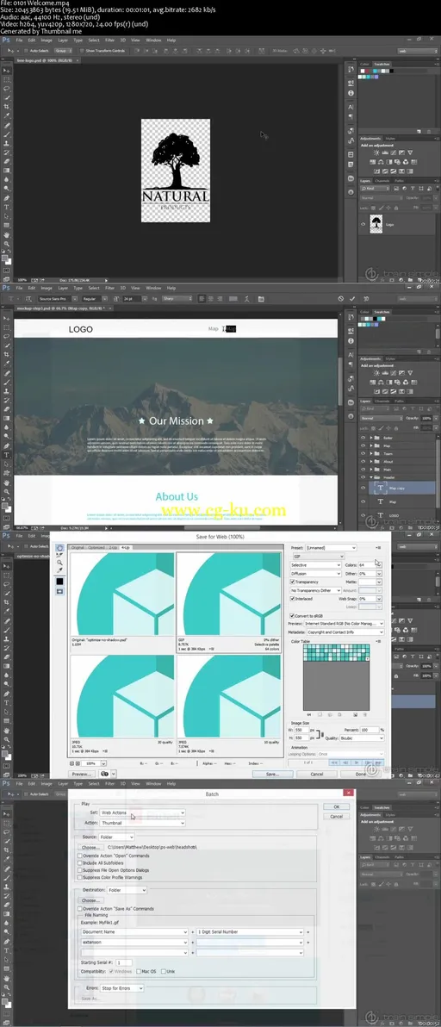Open the Set dropdown showing Web Actions
The width and height of the screenshot is (441, 1027).
[143, 812]
